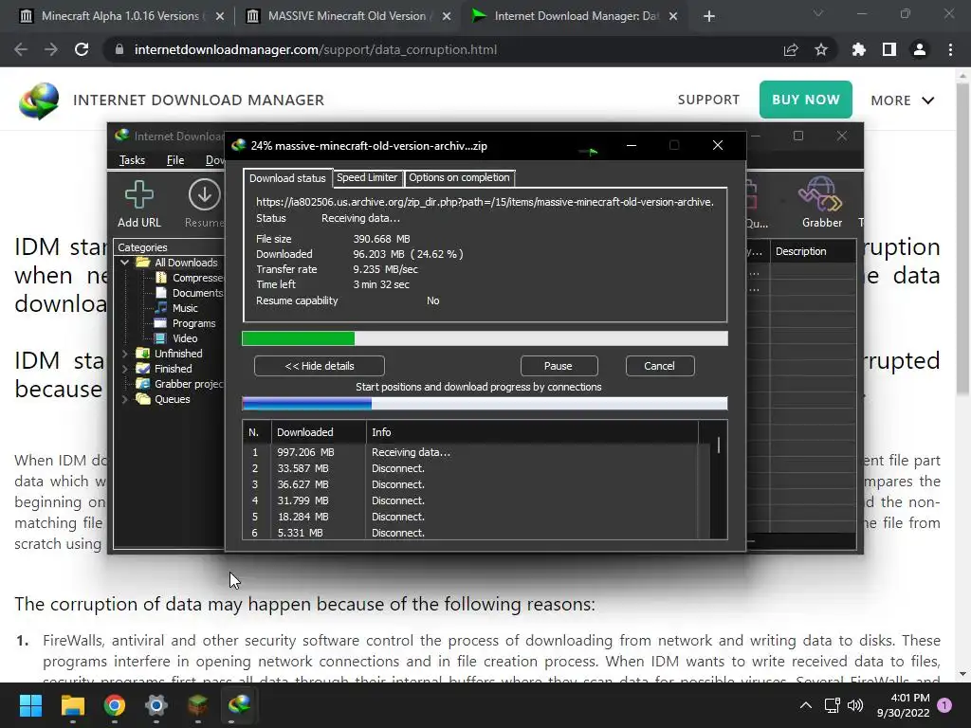Click the share page icon in address bar
The image size is (971, 728).
791,49
